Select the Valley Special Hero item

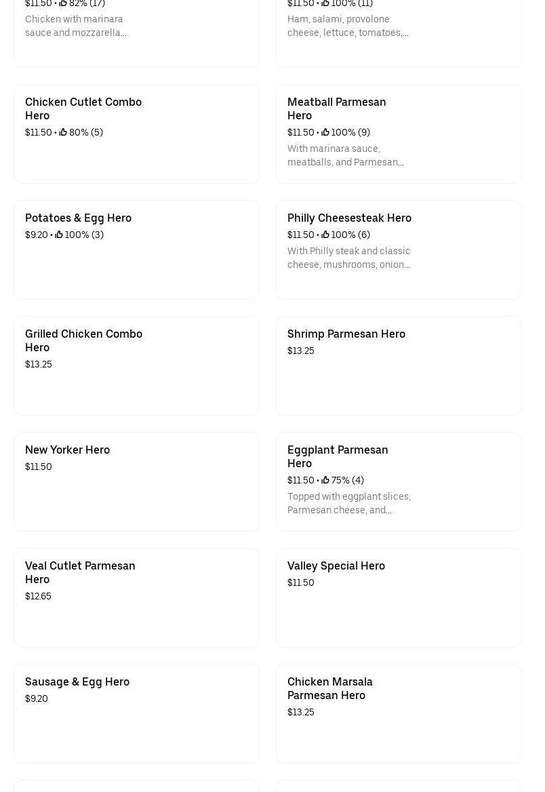(x=336, y=566)
